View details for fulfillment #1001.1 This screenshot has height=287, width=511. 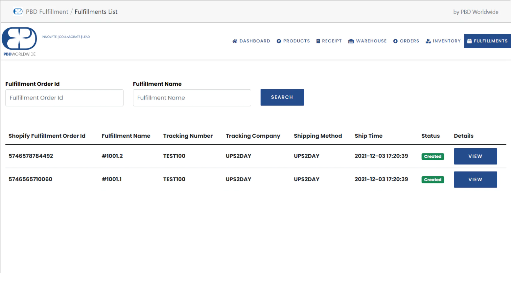tap(475, 180)
